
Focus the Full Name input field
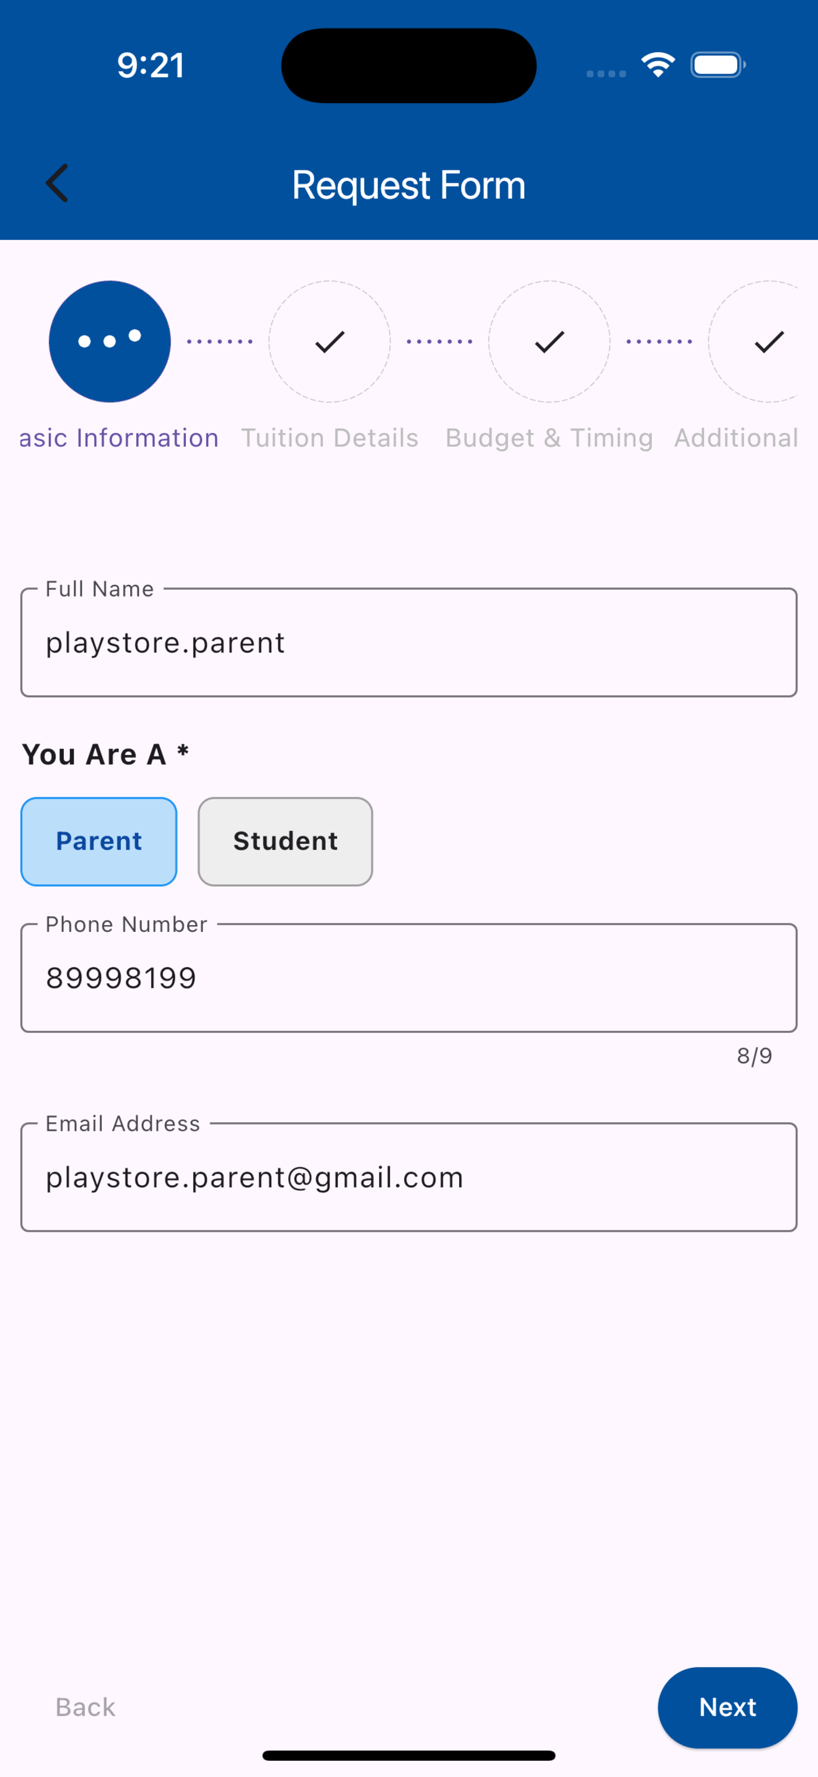click(x=409, y=643)
